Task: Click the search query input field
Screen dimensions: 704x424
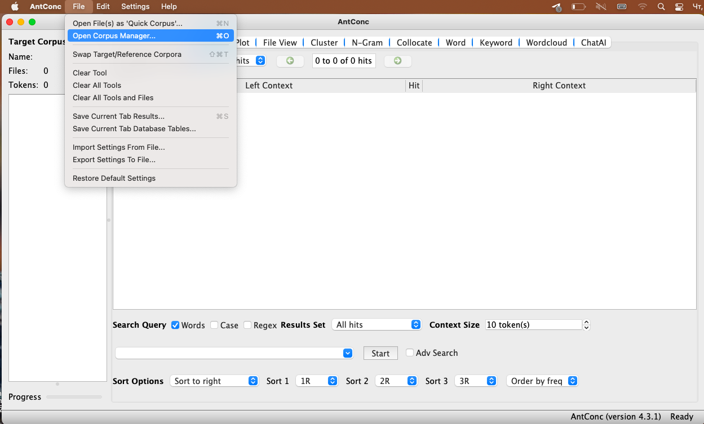Action: [x=229, y=353]
